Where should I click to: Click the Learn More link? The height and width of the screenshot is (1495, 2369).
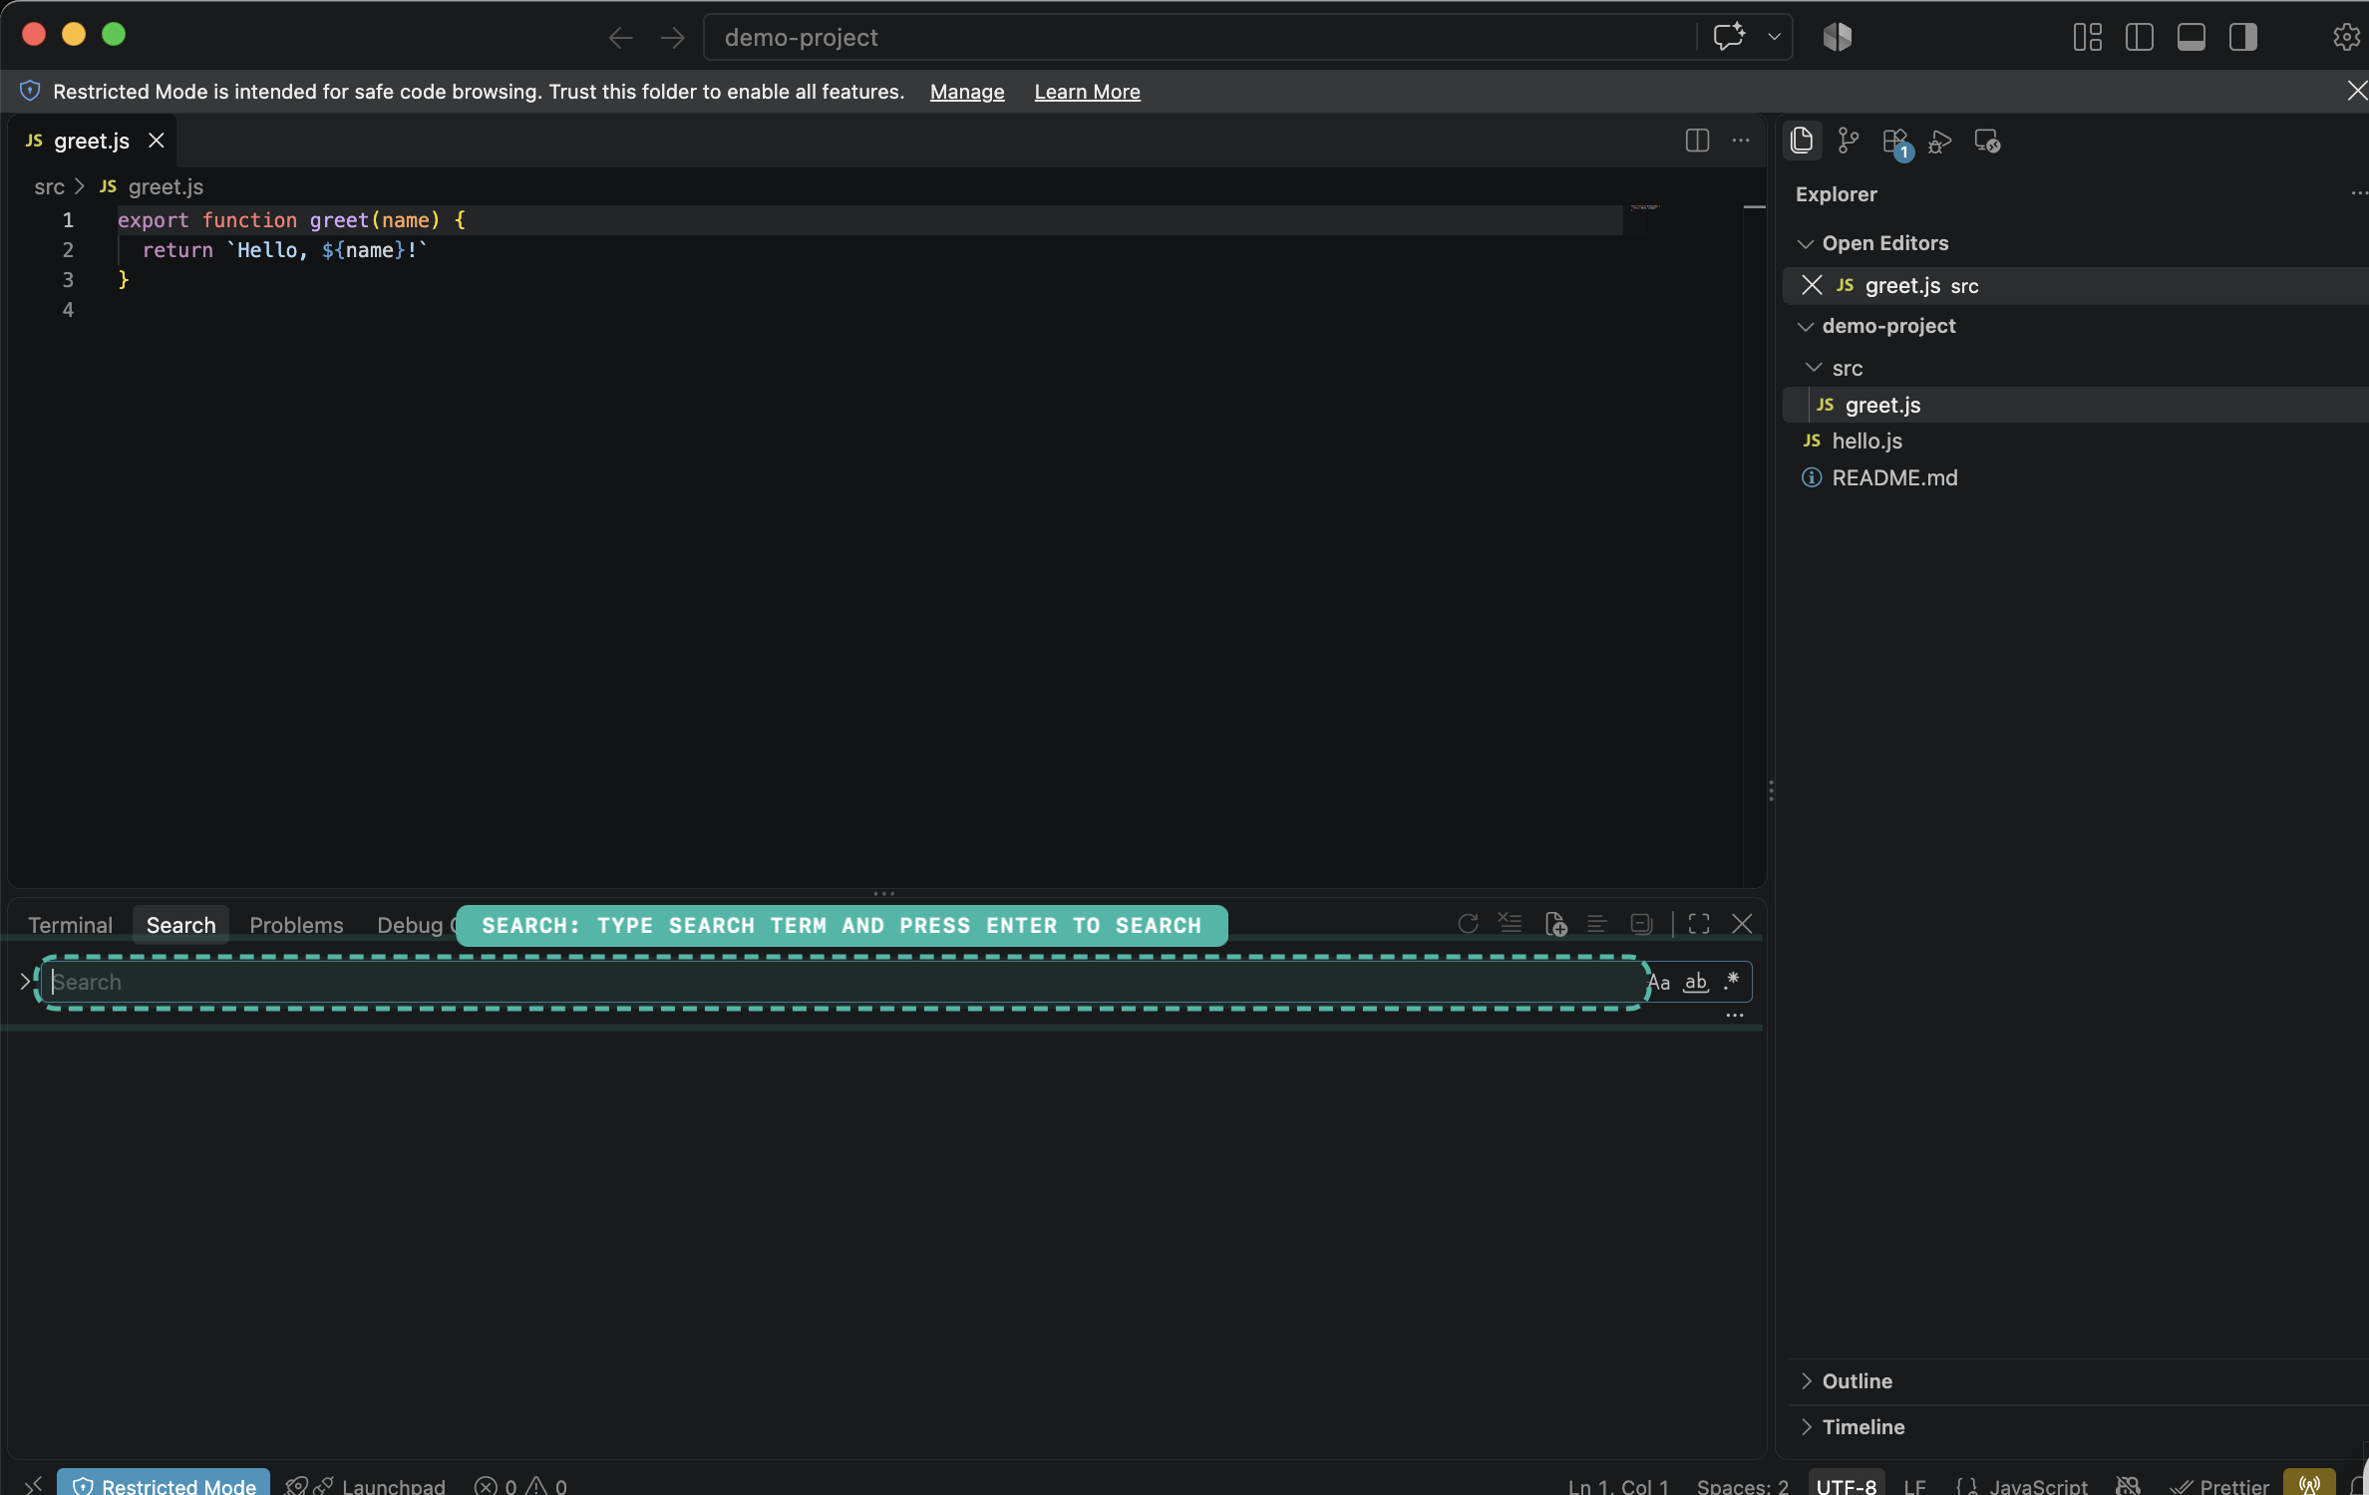[1087, 92]
